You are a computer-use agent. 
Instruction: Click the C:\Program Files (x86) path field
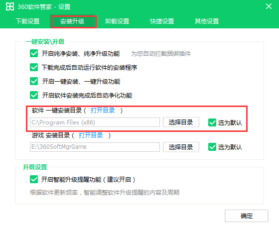95,122
